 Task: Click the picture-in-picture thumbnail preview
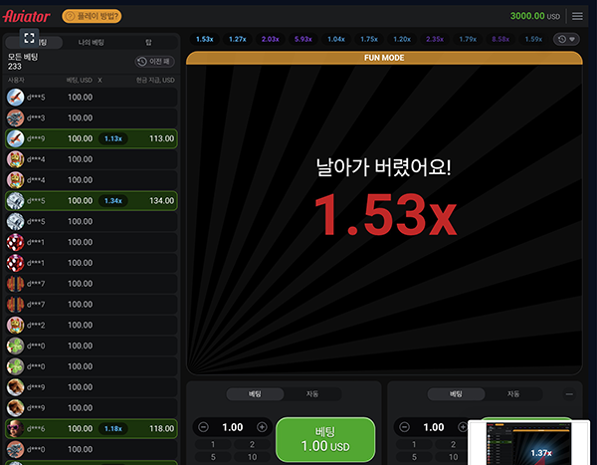[532, 442]
